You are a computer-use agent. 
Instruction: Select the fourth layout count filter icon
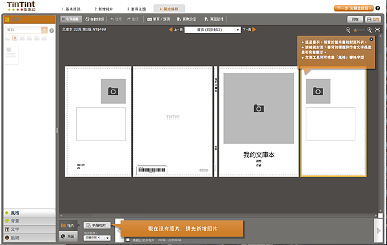tap(30, 38)
